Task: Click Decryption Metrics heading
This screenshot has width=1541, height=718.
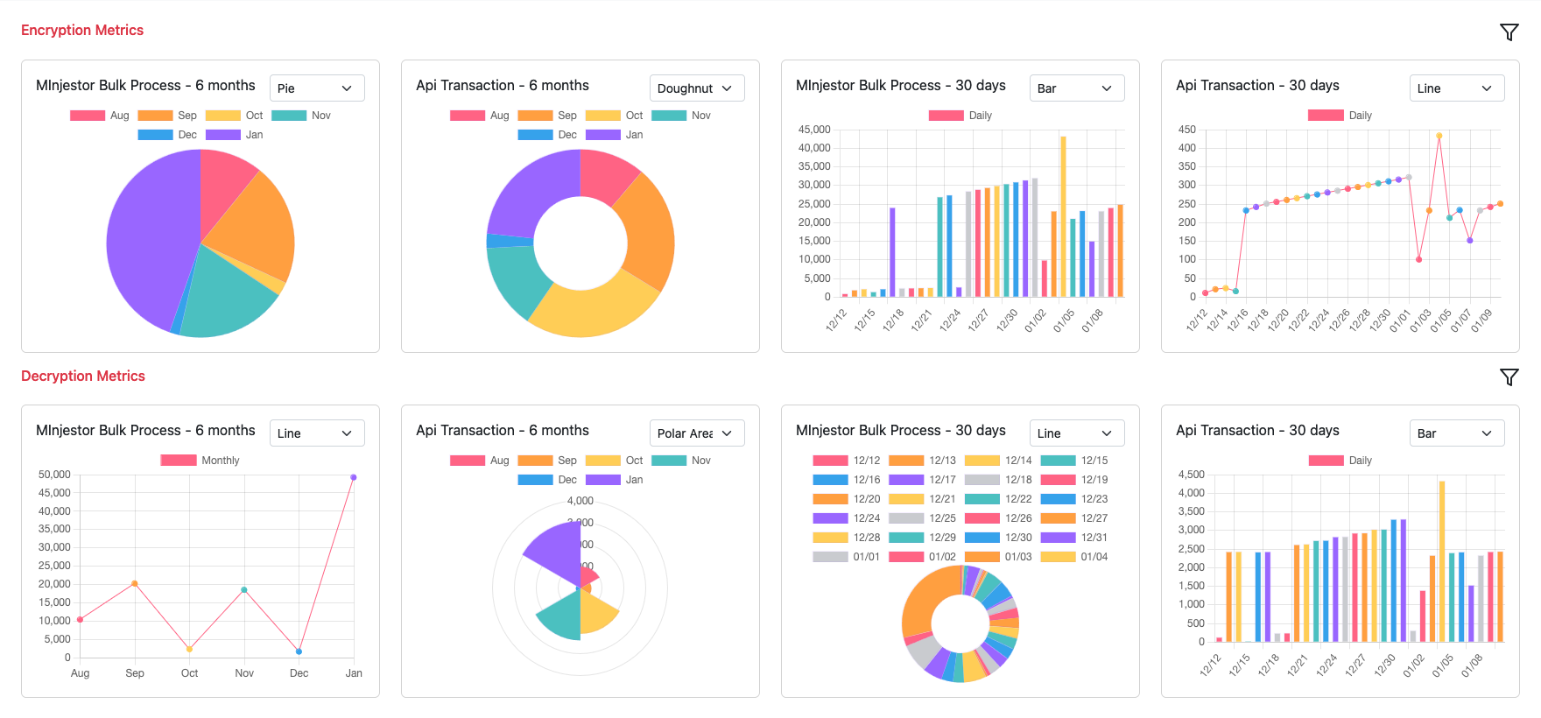Action: [83, 376]
